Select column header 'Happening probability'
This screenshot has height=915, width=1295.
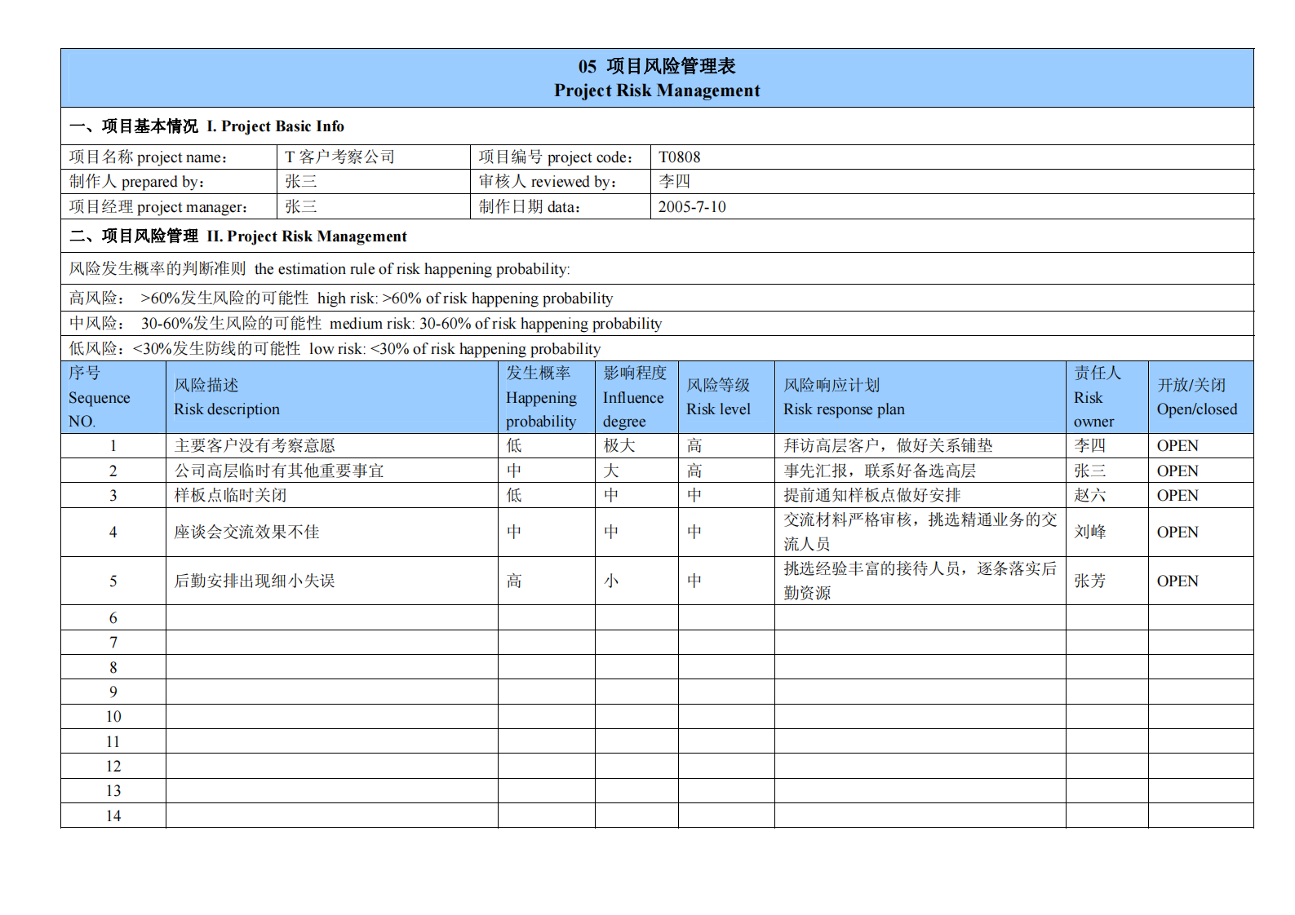[x=546, y=397]
